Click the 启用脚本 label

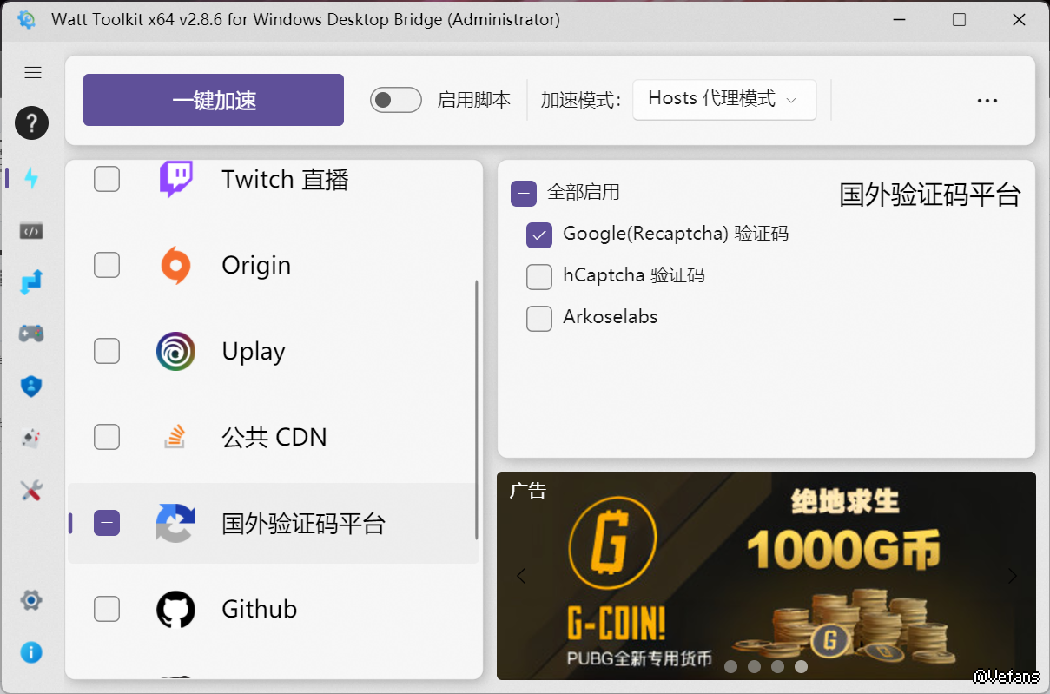point(474,100)
